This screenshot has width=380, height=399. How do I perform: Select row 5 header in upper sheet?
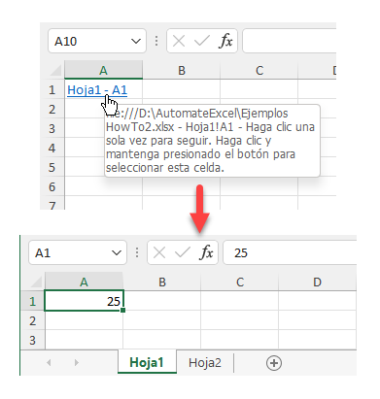tap(52, 167)
